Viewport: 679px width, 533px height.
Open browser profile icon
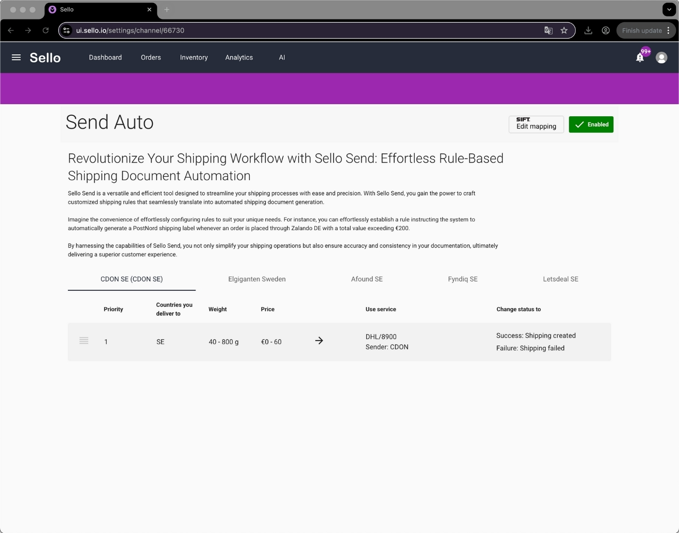(606, 30)
